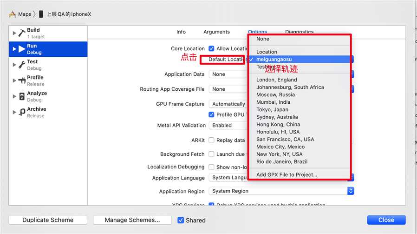The image size is (417, 234).
Task: Toggle Allow Location Simulation checkbox
Action: coord(211,48)
